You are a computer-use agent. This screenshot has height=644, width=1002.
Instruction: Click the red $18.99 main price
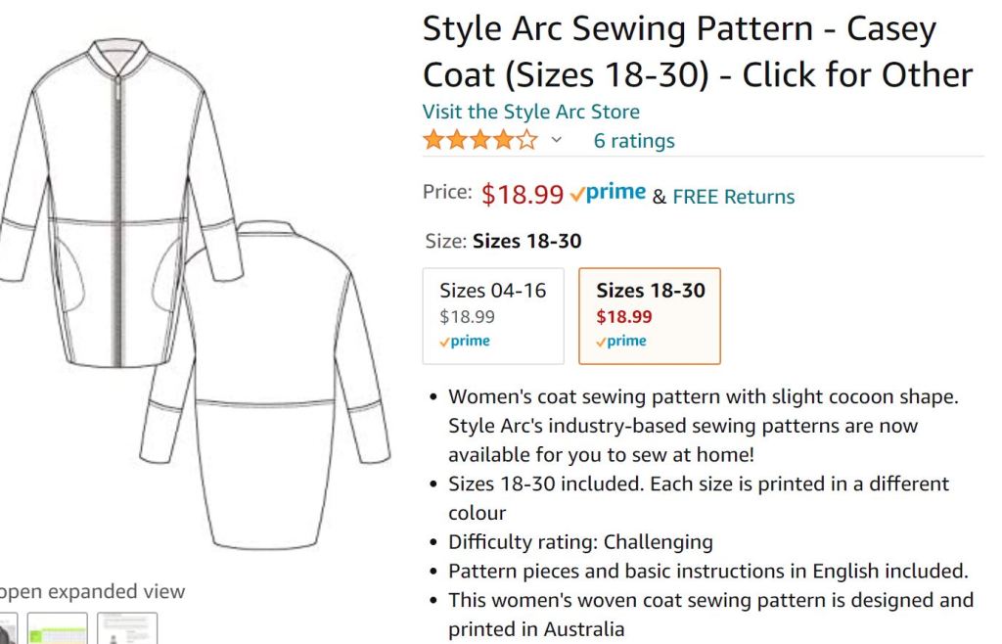pos(522,194)
